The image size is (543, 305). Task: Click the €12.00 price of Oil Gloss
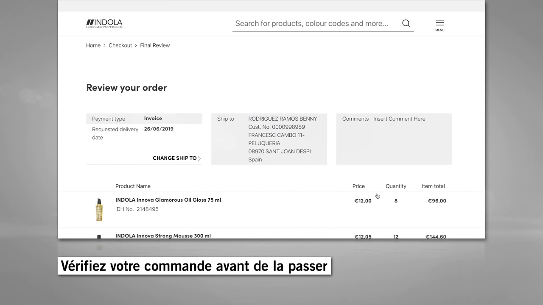click(363, 201)
